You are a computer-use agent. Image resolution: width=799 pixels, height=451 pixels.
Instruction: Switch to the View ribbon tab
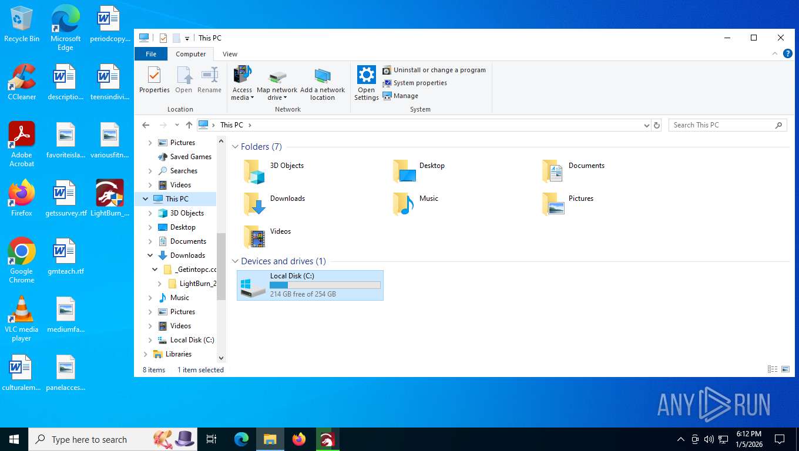tap(230, 54)
